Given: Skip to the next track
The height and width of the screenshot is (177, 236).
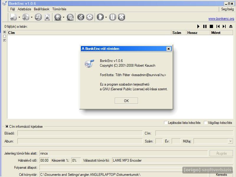Looking at the screenshot, I should click(224, 27).
